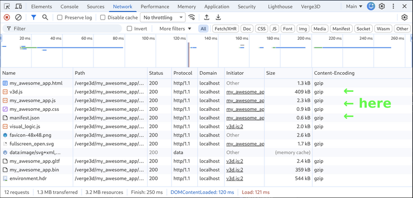The width and height of the screenshot is (413, 198).
Task: Click the icon beside my_awesome_app.gltf
Action: point(5,161)
